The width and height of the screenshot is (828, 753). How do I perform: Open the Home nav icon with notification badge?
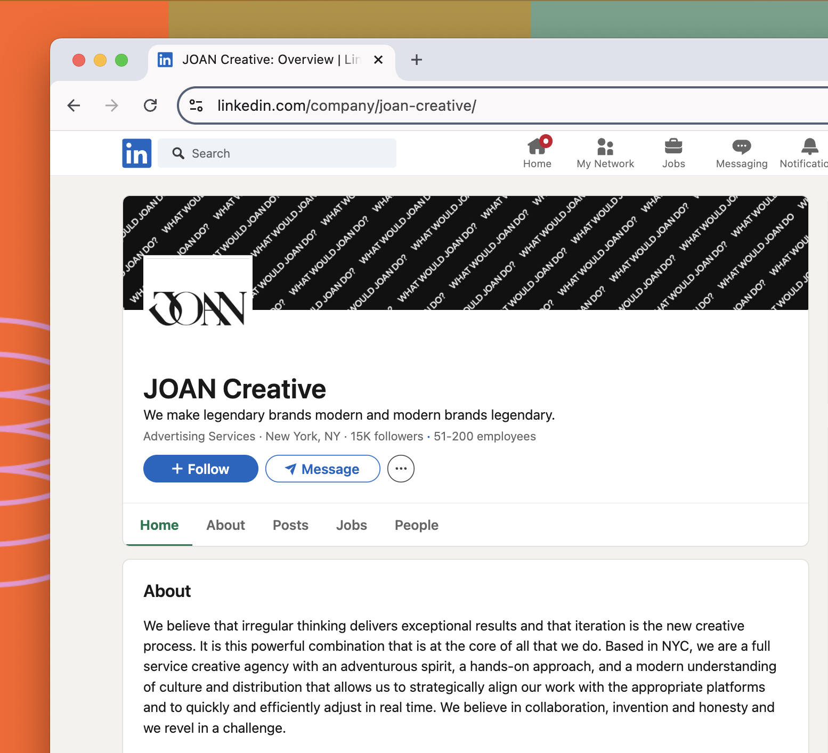537,152
